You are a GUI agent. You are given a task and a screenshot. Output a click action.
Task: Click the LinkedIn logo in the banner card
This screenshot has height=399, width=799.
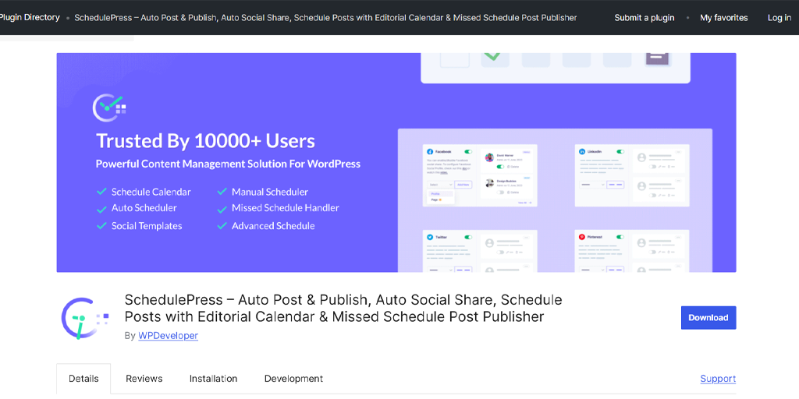tap(582, 152)
